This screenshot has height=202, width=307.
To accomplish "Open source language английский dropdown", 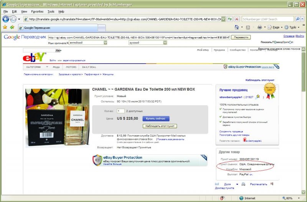I will 88,43.
